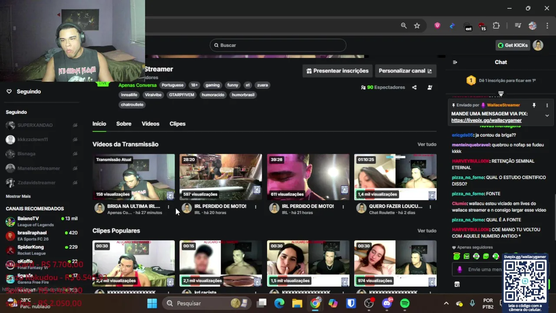Expand the subscription leaderboard banner arrow
The width and height of the screenshot is (556, 313).
[x=501, y=93]
